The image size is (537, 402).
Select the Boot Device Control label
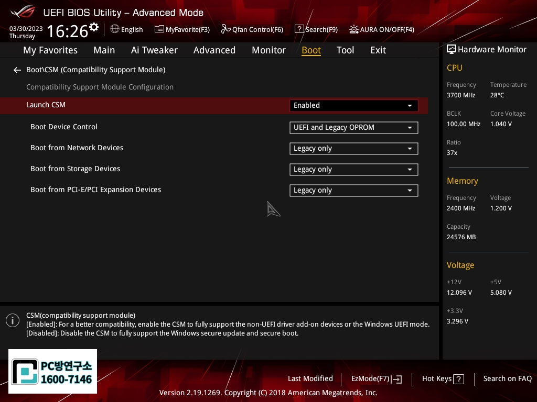[64, 127]
